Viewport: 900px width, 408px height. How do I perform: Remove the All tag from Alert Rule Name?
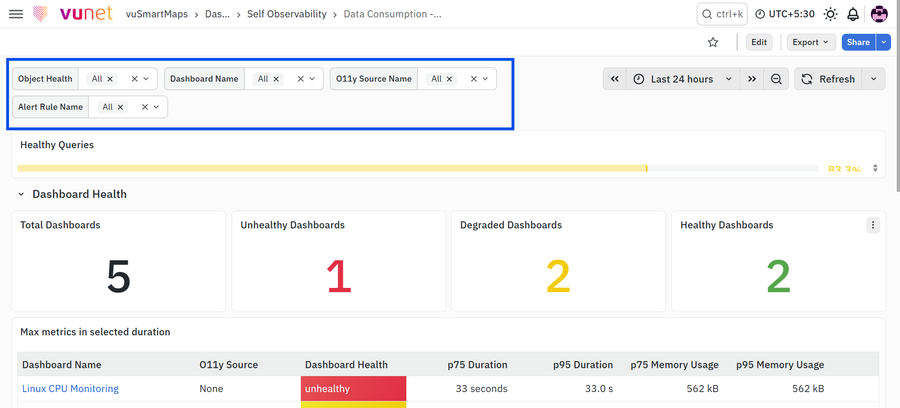click(x=121, y=107)
